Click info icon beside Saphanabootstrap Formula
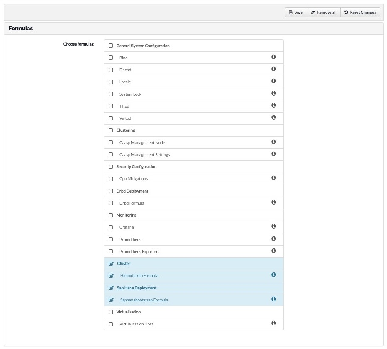This screenshot has width=387, height=349. click(273, 299)
